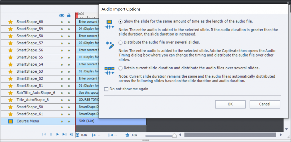Click the slide icon beside Course Menu
The image size is (291, 142).
point(11,121)
